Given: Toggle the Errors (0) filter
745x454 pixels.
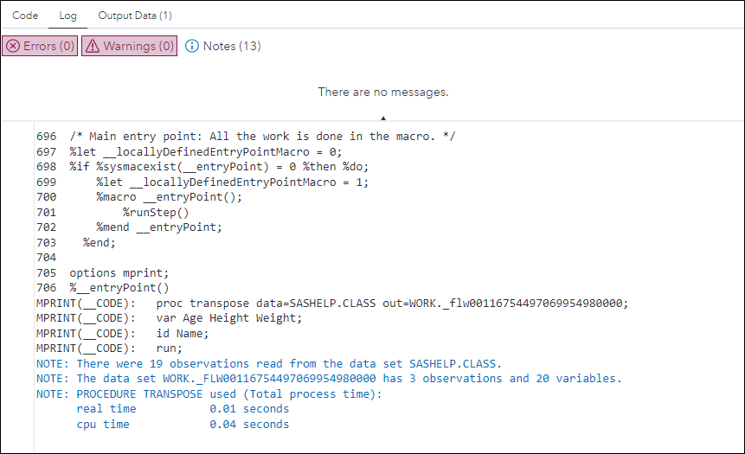Looking at the screenshot, I should [40, 46].
